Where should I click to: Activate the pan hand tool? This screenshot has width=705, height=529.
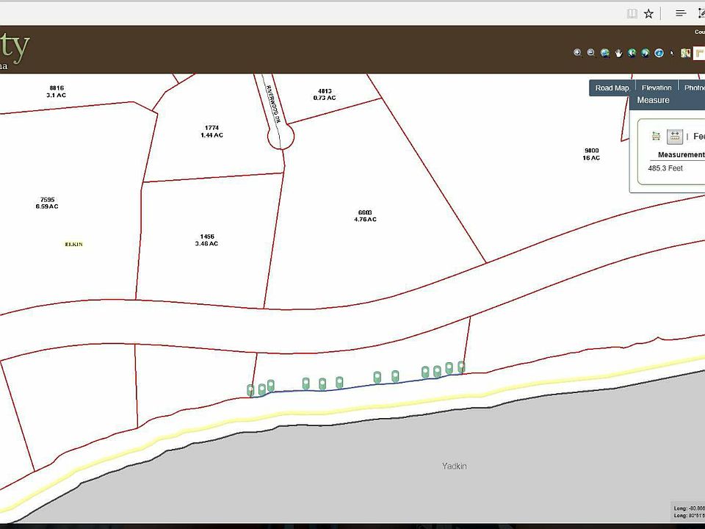pyautogui.click(x=618, y=53)
